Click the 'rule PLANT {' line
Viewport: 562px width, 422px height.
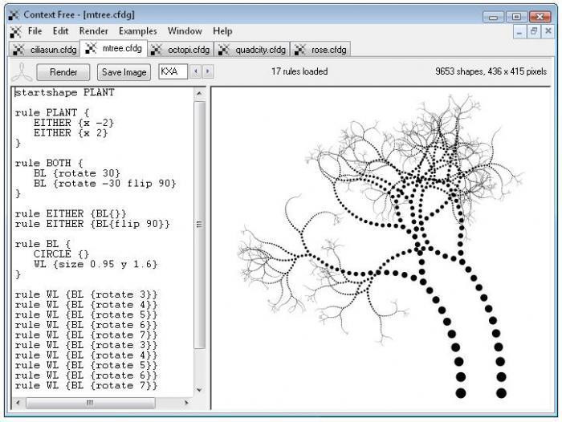point(52,112)
